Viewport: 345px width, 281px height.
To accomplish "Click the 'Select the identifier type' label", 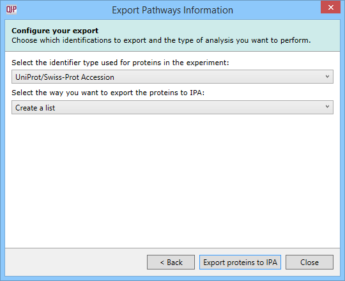I will (x=120, y=63).
